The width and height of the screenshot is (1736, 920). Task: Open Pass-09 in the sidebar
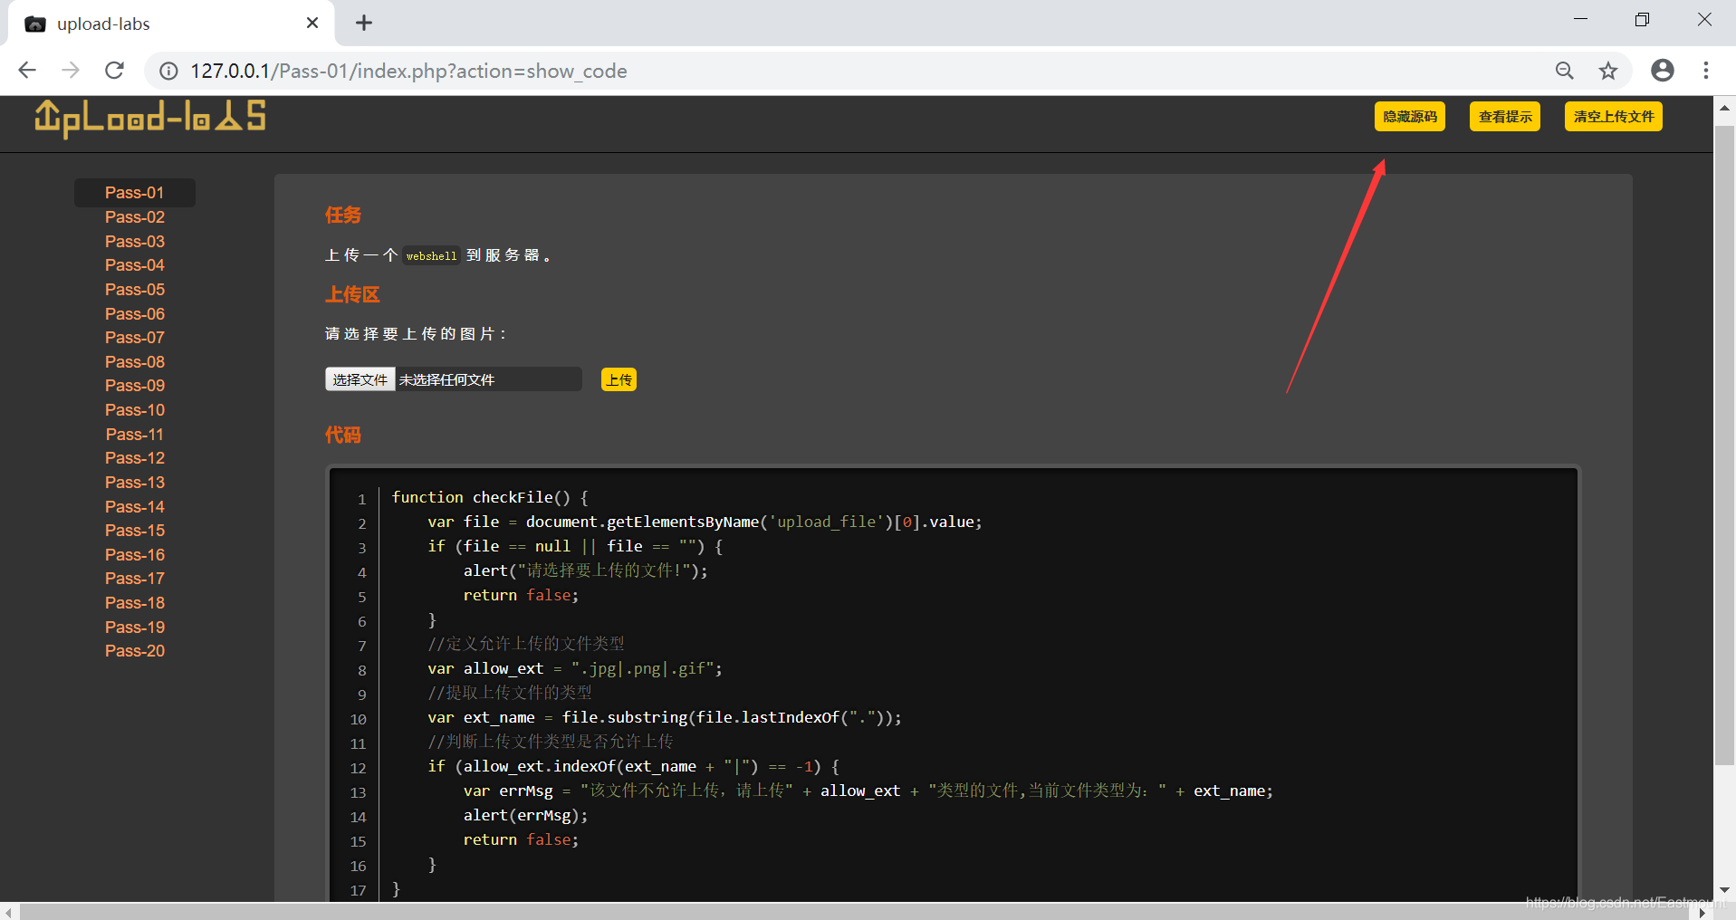(135, 386)
